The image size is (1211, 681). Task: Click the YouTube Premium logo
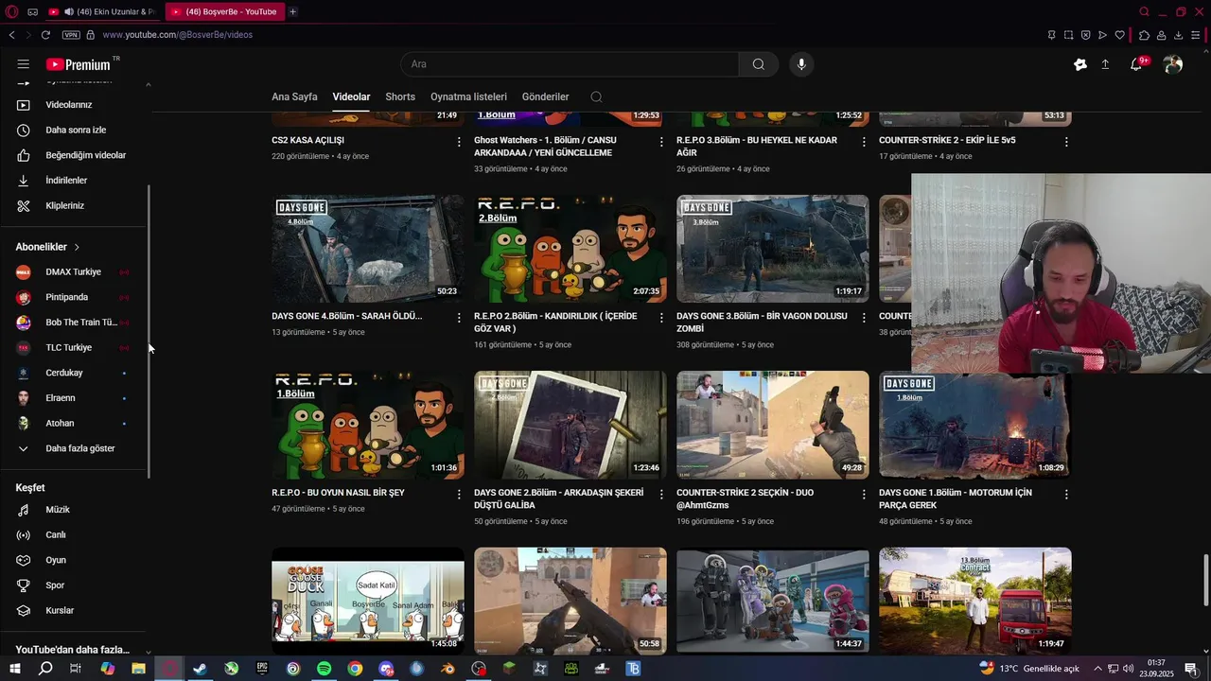[79, 64]
